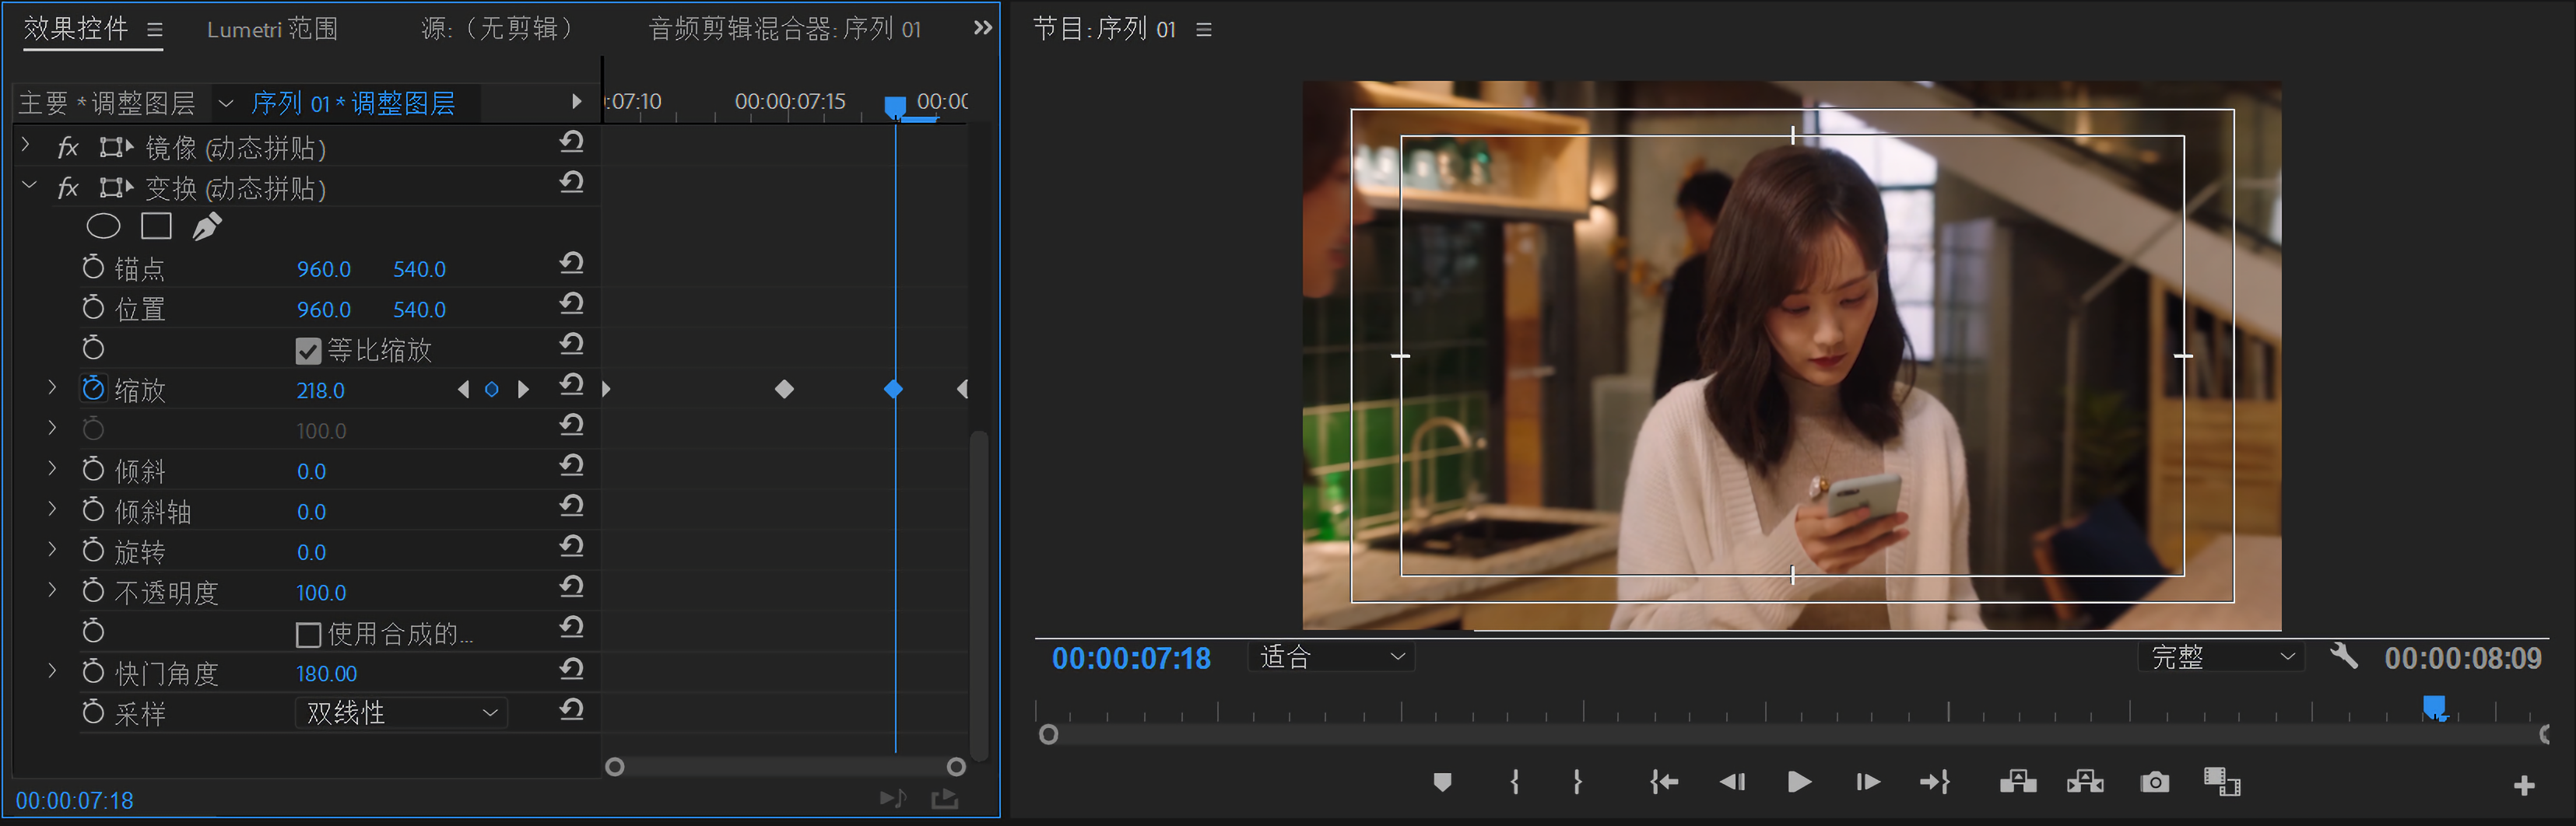This screenshot has height=826, width=2576.
Task: Step forward one frame
Action: tap(1867, 782)
